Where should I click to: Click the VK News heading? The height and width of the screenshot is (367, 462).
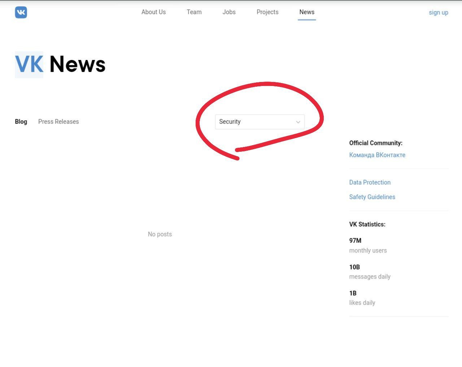click(x=60, y=64)
